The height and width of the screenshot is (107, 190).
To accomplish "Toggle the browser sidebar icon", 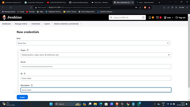I will [x=172, y=7].
